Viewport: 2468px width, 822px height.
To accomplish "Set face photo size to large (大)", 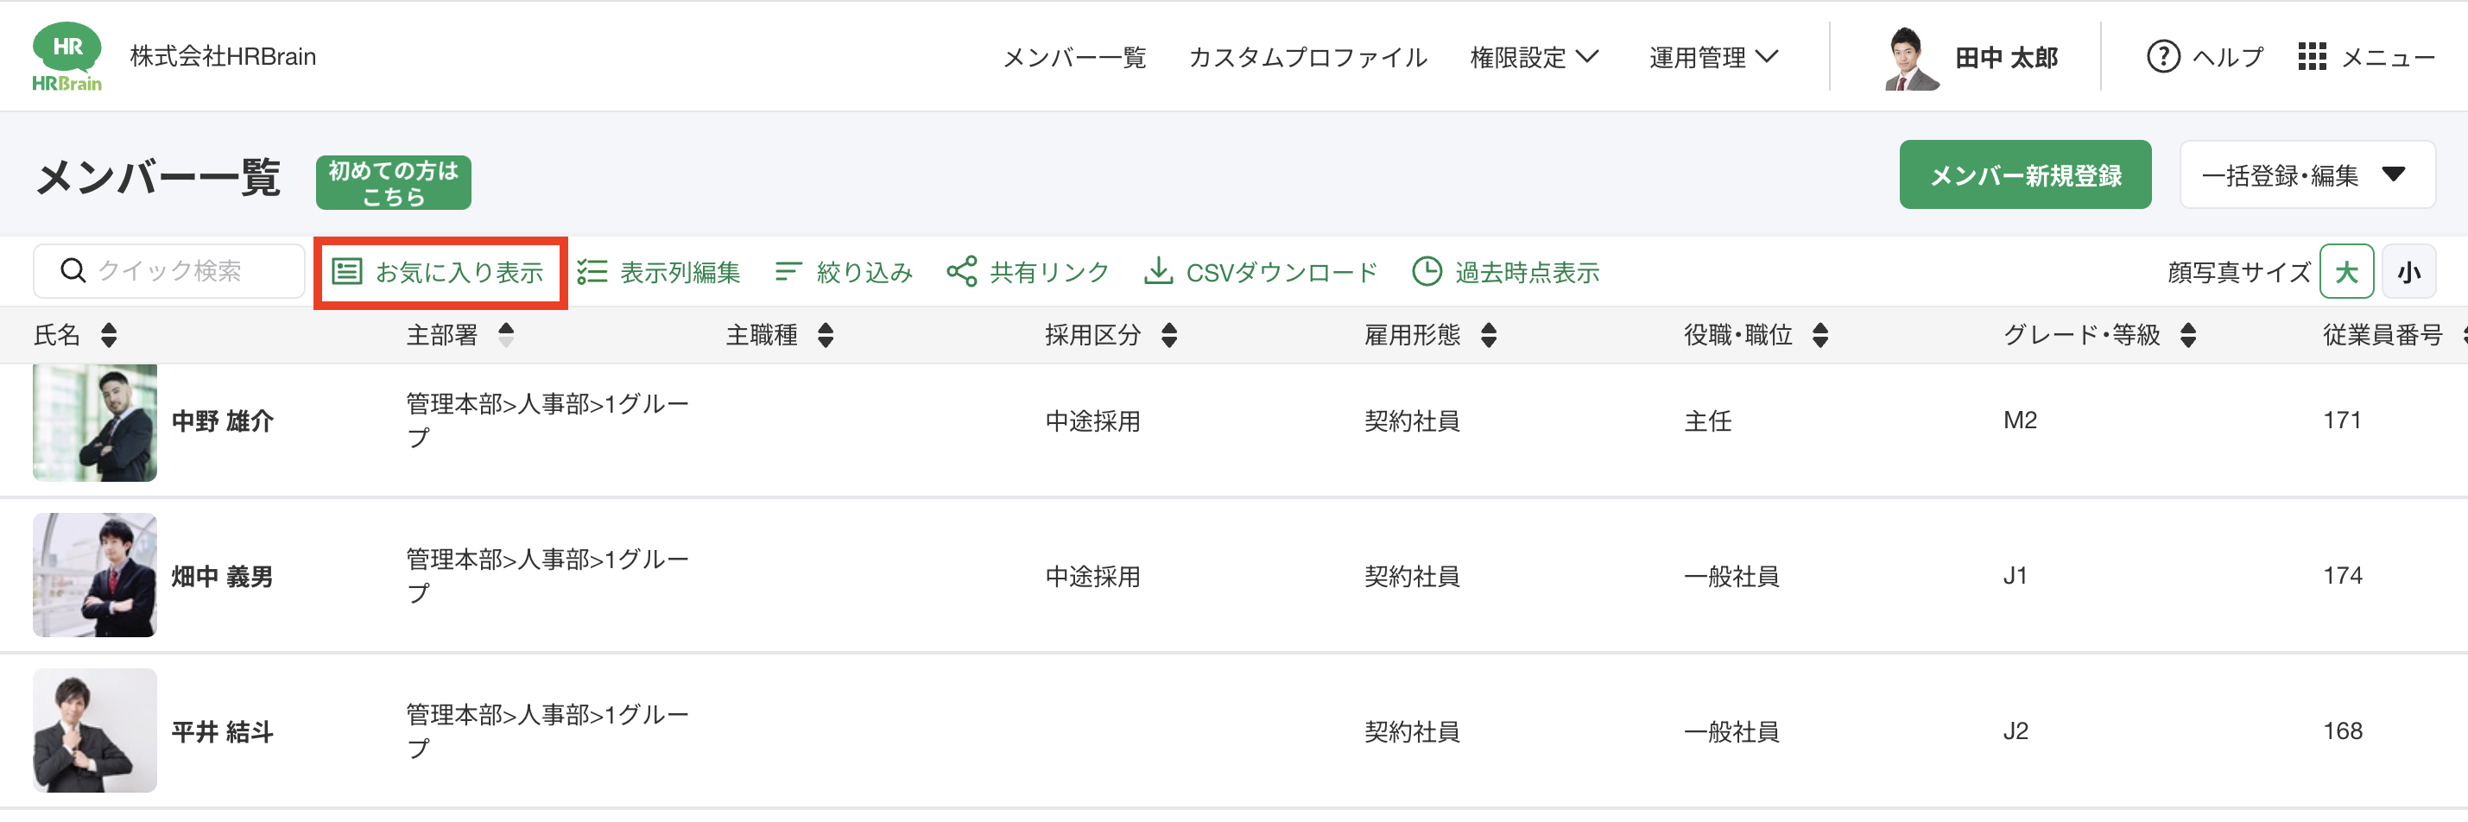I will (x=2345, y=272).
